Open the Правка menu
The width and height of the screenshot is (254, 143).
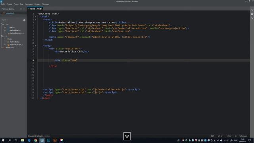9,4
